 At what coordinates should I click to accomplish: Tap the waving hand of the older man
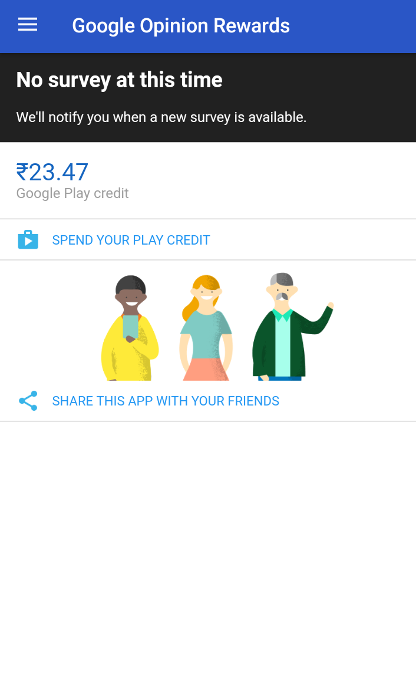pyautogui.click(x=331, y=305)
